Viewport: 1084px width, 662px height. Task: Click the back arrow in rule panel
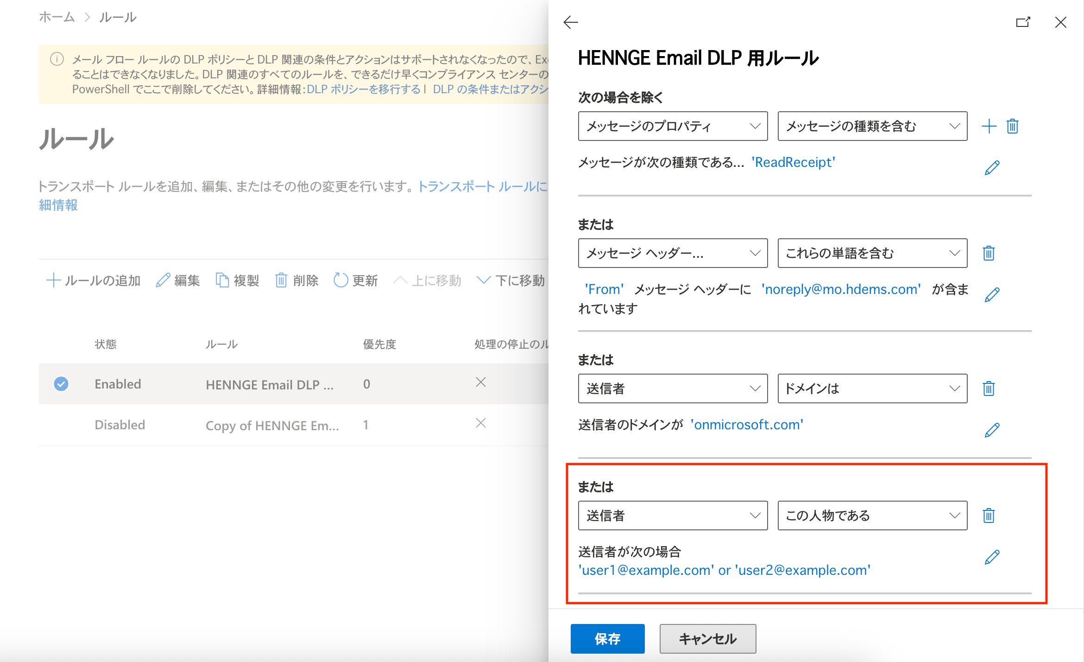pyautogui.click(x=571, y=22)
